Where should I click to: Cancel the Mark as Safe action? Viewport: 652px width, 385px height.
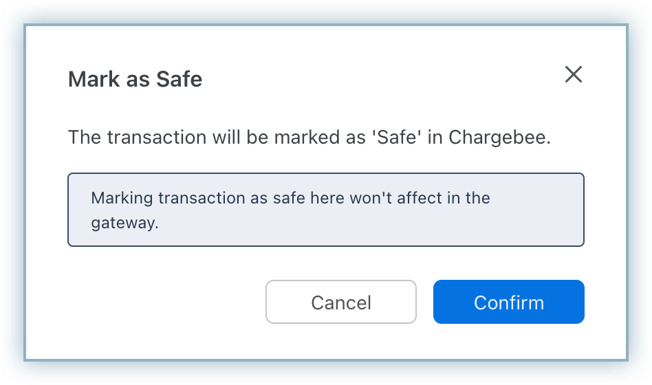tap(340, 302)
